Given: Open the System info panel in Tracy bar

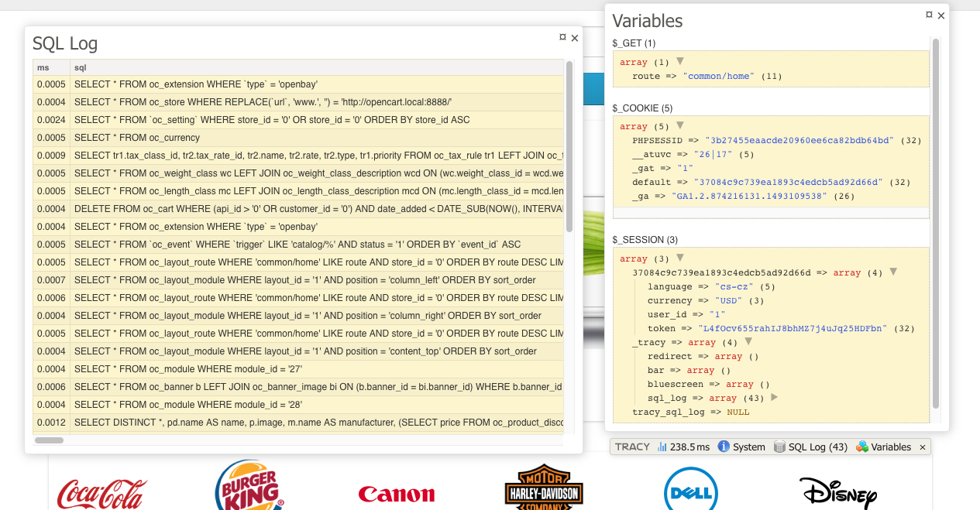Looking at the screenshot, I should point(741,447).
